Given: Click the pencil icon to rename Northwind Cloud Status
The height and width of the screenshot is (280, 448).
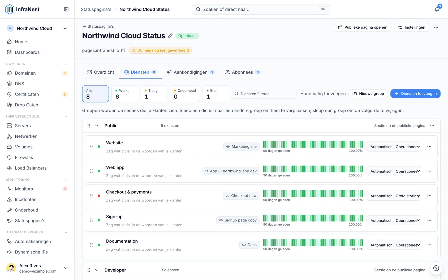Looking at the screenshot, I should click(x=170, y=36).
